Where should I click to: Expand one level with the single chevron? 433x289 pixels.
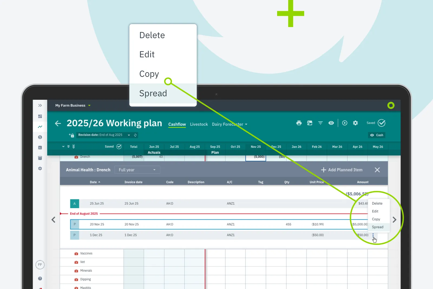[x=63, y=147]
